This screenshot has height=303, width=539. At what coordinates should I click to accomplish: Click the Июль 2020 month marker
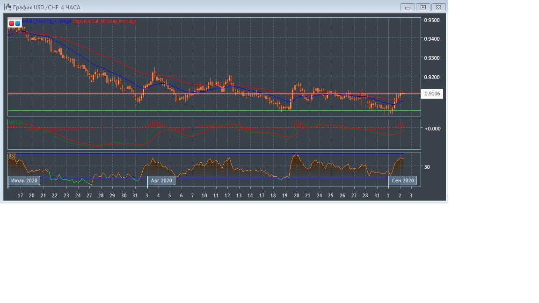pos(24,180)
